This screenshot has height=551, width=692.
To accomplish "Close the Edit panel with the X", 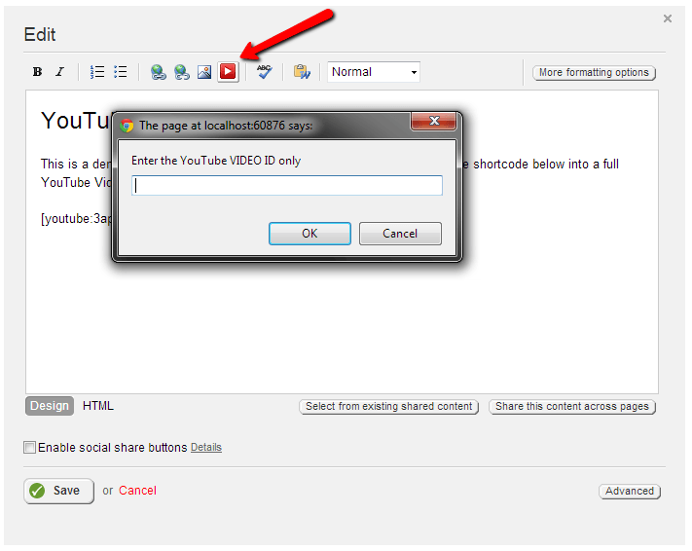I will (x=668, y=18).
